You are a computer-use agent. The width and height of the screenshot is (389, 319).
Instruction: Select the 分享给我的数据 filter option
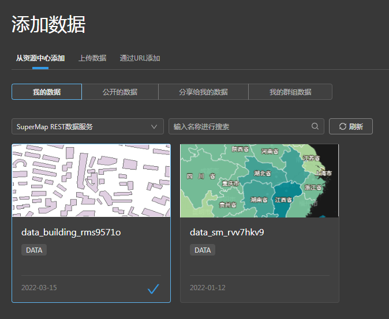(x=203, y=92)
